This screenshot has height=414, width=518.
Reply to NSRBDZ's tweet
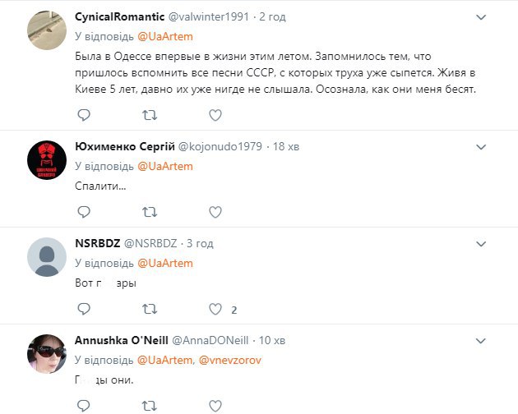tap(83, 310)
